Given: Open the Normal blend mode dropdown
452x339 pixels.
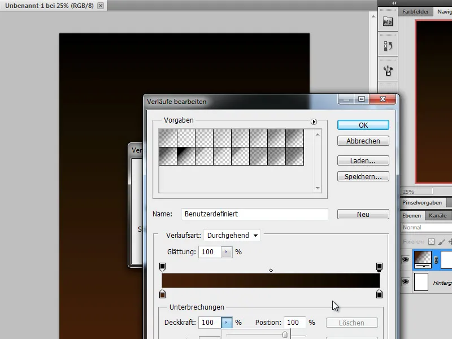Looking at the screenshot, I should click(427, 228).
